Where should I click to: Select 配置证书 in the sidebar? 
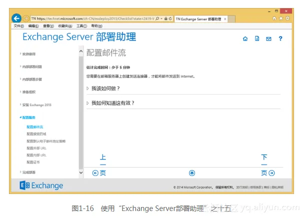pos(33,162)
